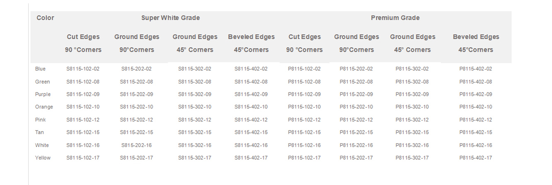Image resolution: width=552 pixels, height=185 pixels.
Task: Click the Orange color row label
Action: coord(44,107)
